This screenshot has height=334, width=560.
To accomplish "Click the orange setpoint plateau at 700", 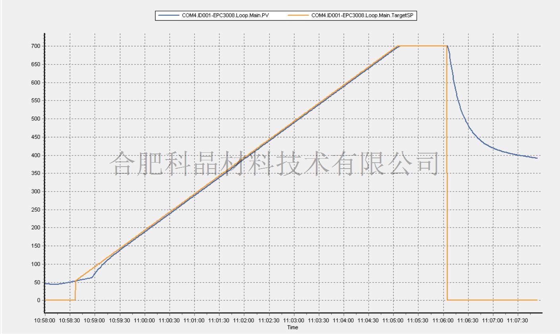I will pyautogui.click(x=423, y=46).
